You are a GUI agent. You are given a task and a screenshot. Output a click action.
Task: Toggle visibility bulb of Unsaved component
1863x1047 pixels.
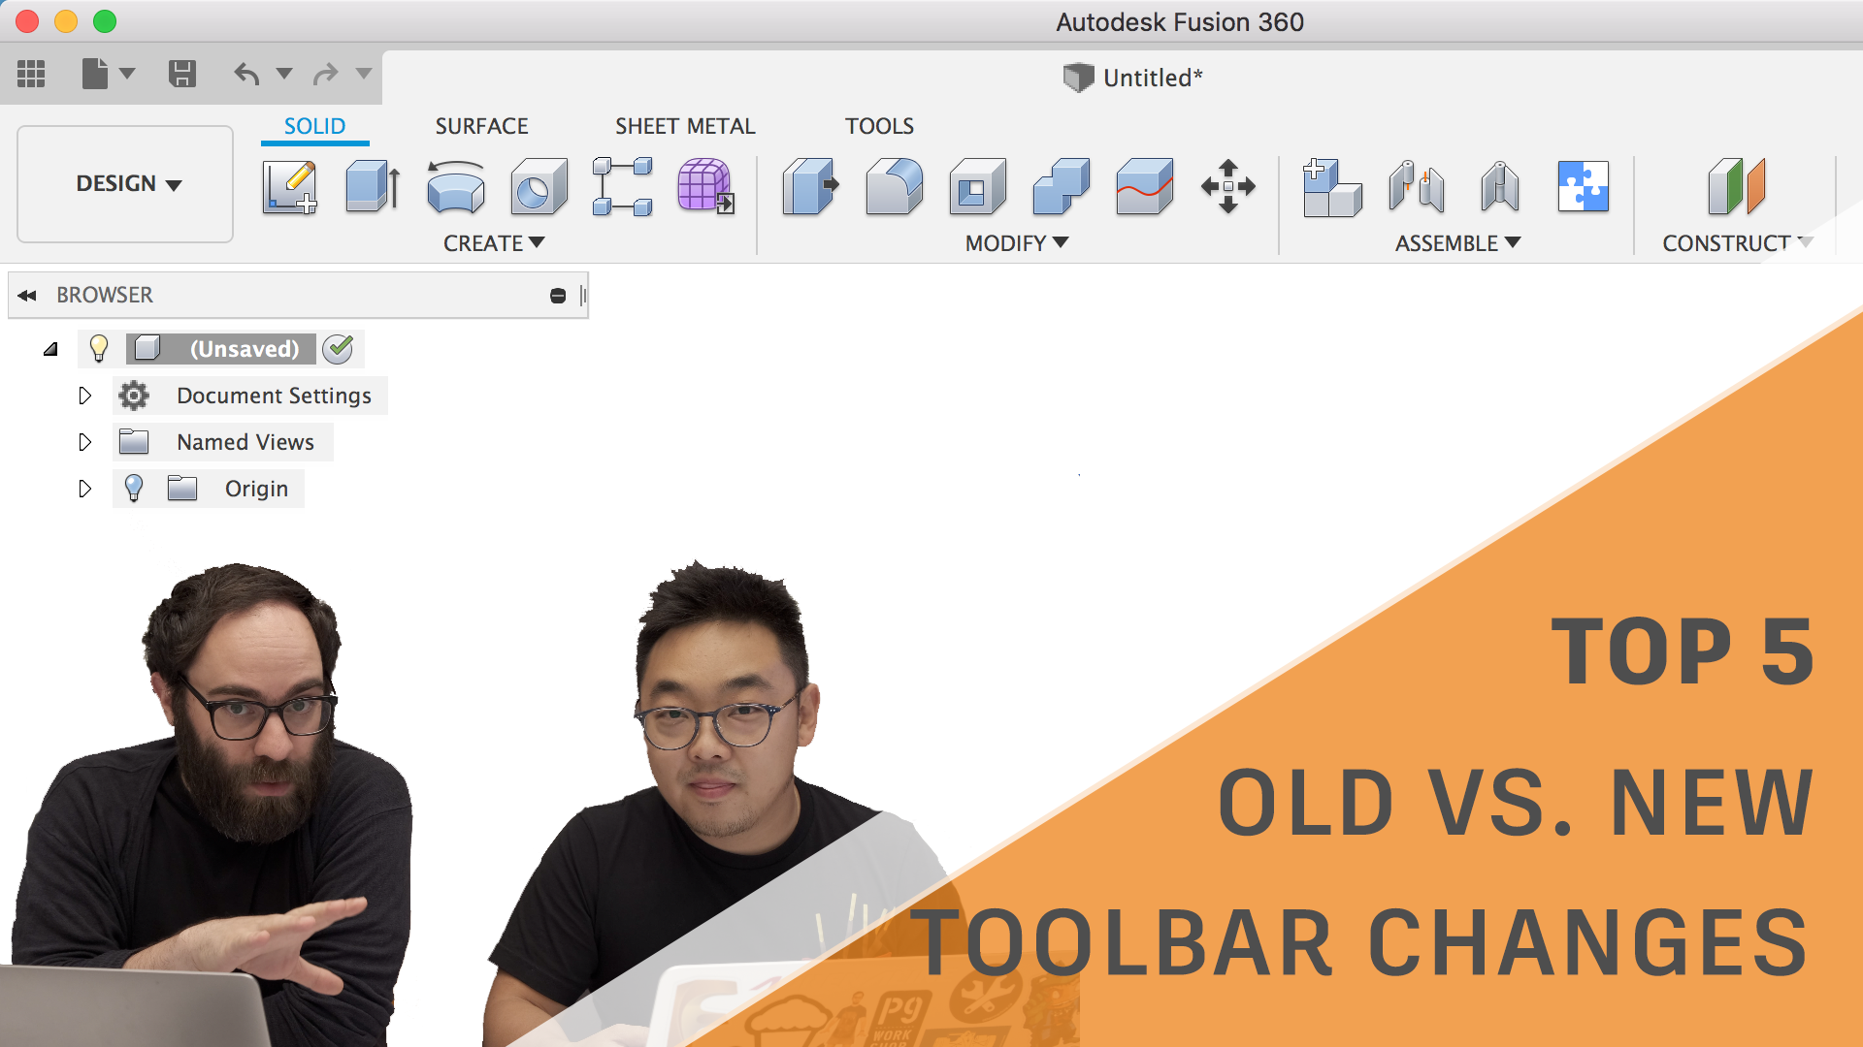(x=99, y=349)
